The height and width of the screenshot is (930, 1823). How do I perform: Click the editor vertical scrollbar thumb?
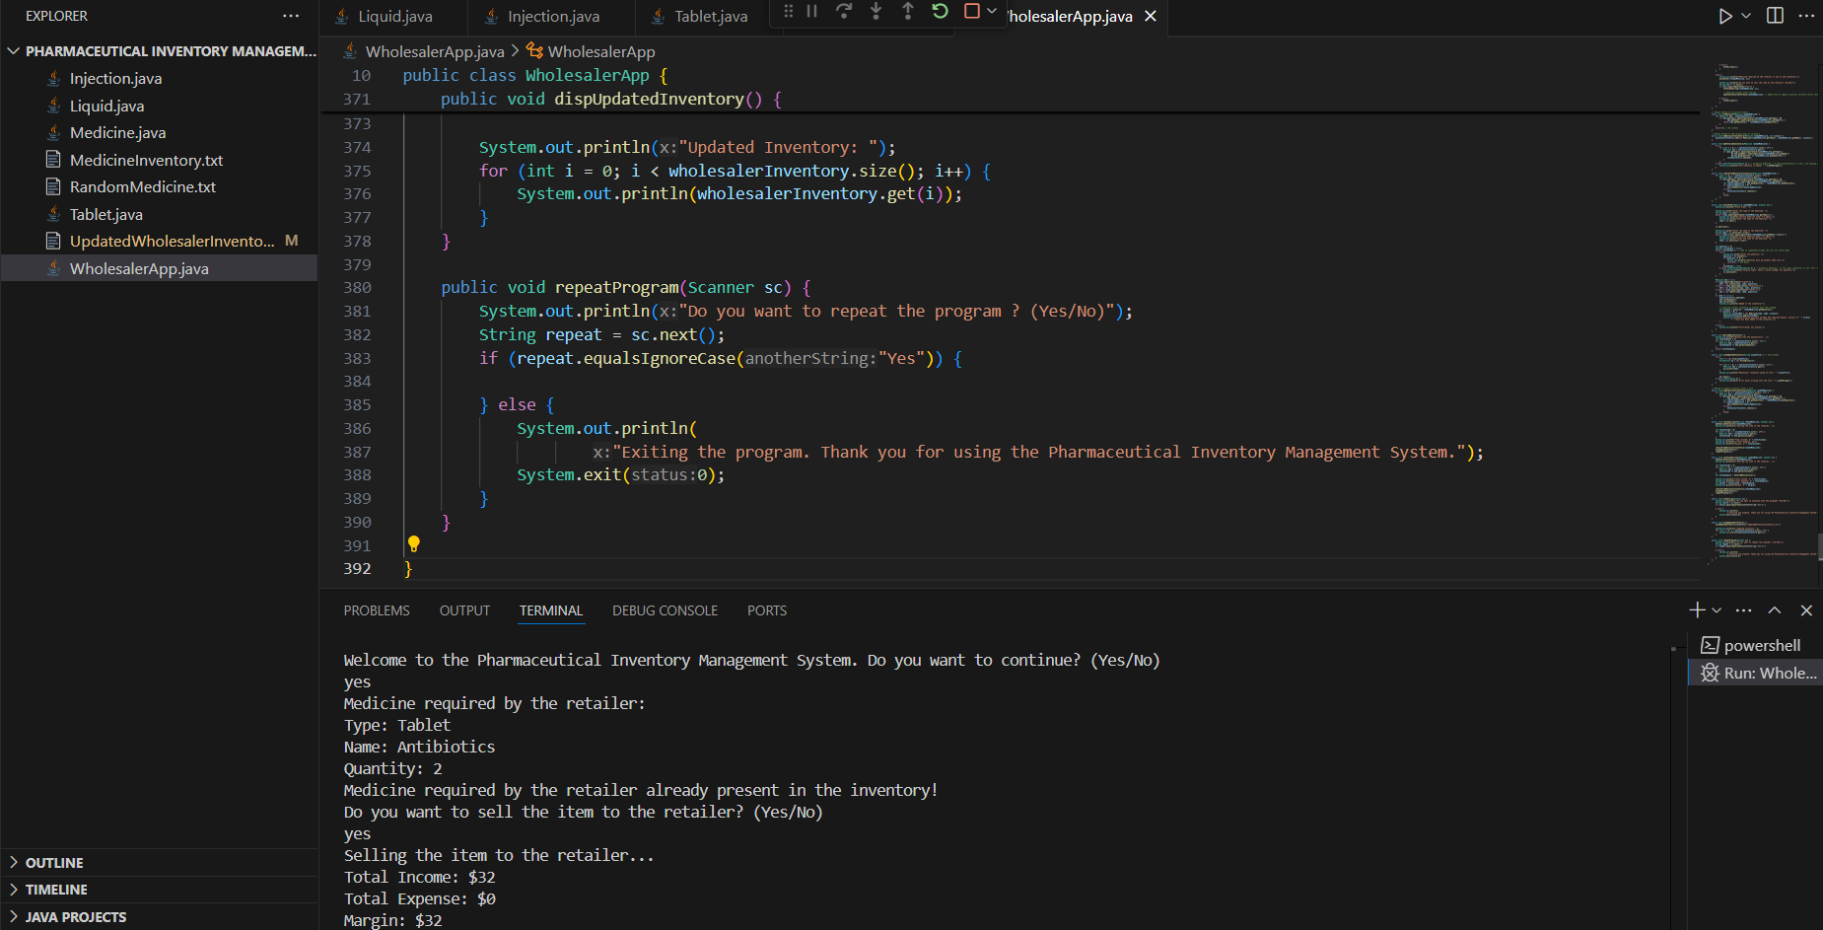(x=1819, y=546)
